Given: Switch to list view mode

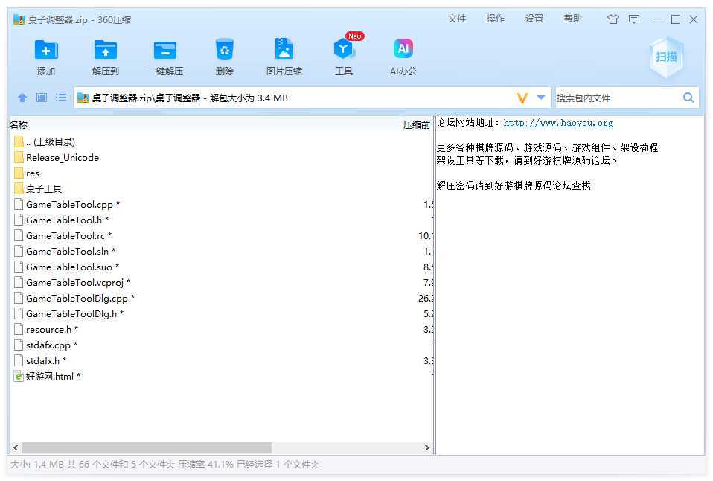Looking at the screenshot, I should [x=61, y=98].
